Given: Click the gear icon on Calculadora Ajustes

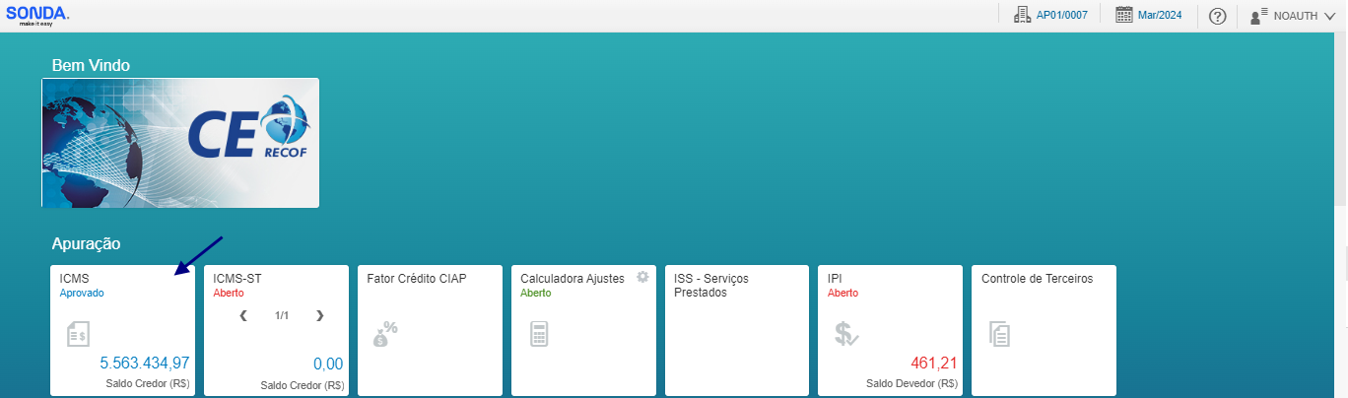Looking at the screenshot, I should 642,277.
